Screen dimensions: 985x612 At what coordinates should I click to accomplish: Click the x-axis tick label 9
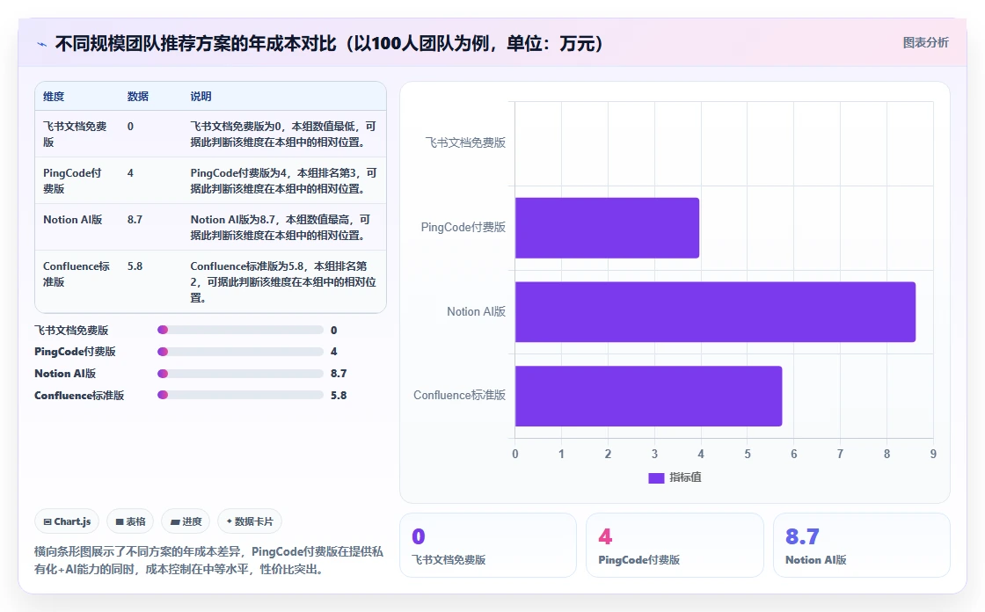pos(933,454)
